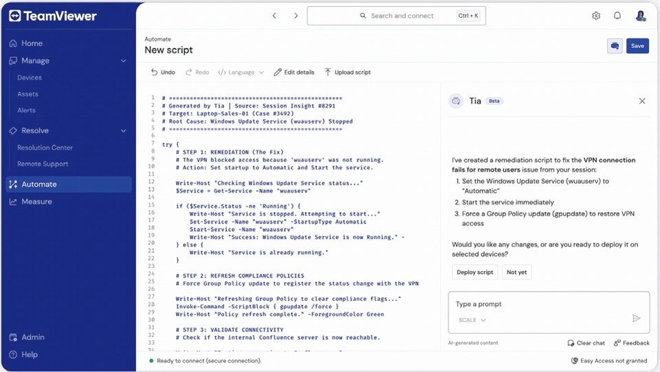Open Admin in the sidebar
The image size is (660, 372).
coord(33,337)
